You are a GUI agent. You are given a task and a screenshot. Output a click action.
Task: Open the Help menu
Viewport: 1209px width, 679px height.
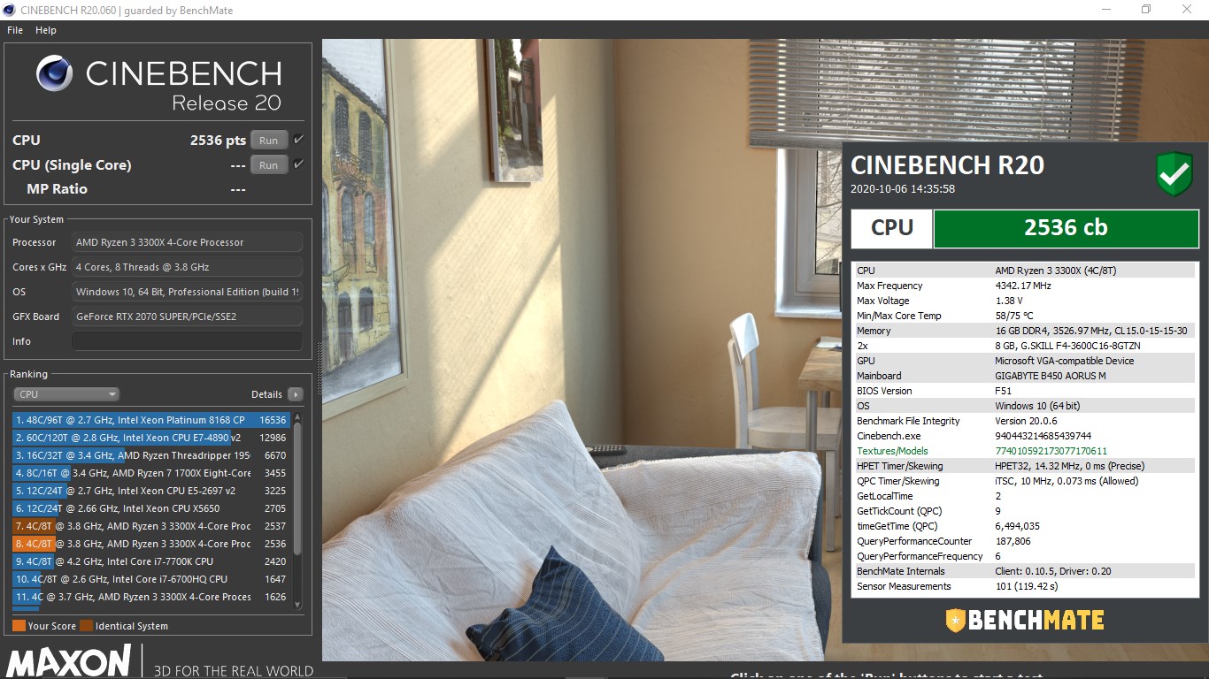click(46, 30)
